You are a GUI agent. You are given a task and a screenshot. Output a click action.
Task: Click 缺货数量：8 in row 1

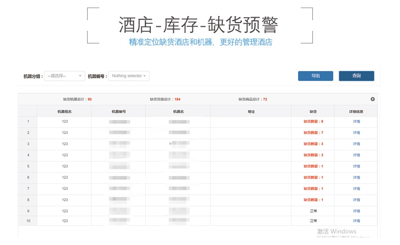pos(313,122)
